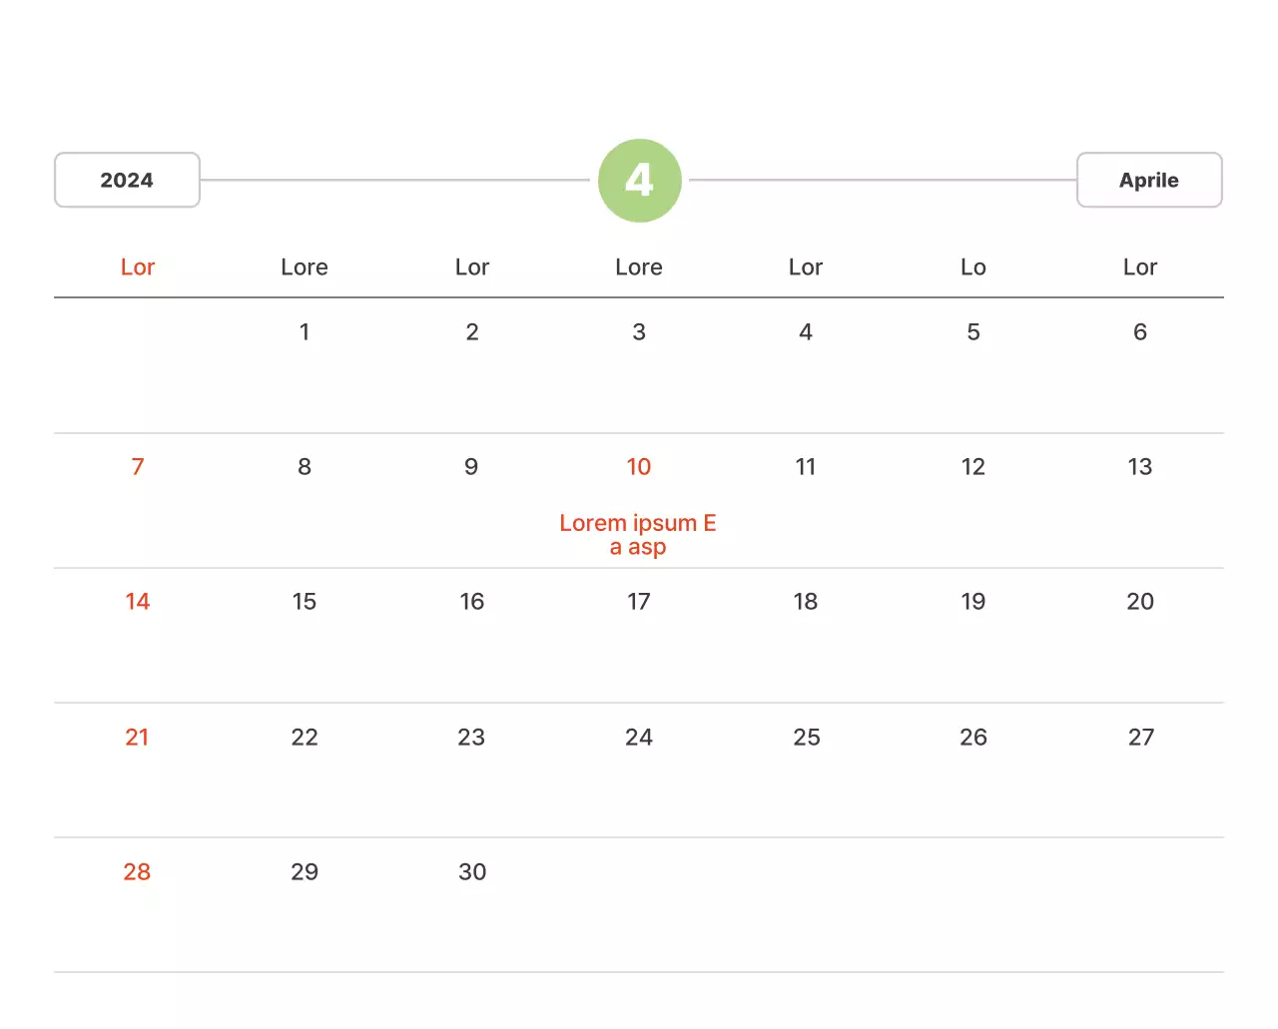Open the Aprile month selector
This screenshot has width=1278, height=1029.
pos(1148,181)
